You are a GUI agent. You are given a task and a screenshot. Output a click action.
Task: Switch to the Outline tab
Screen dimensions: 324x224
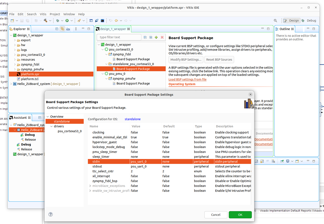point(285,29)
